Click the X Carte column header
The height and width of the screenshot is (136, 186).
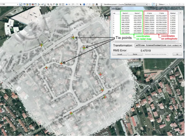(x=149, y=13)
